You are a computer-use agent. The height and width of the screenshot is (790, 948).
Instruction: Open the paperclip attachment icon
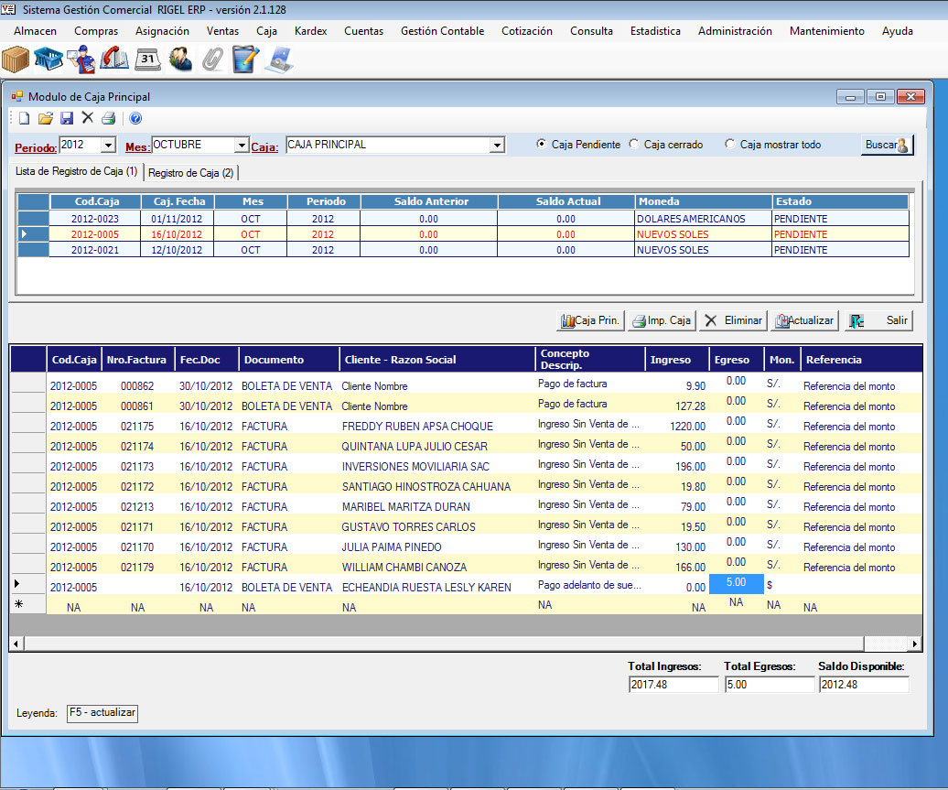pyautogui.click(x=212, y=60)
